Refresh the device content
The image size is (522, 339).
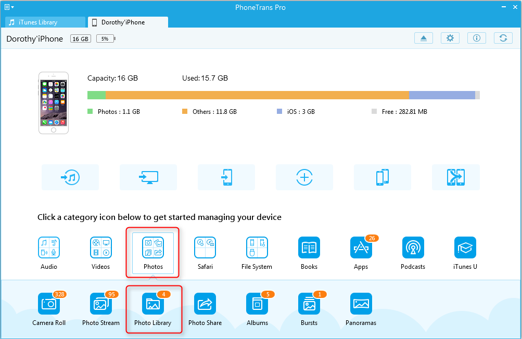point(503,38)
